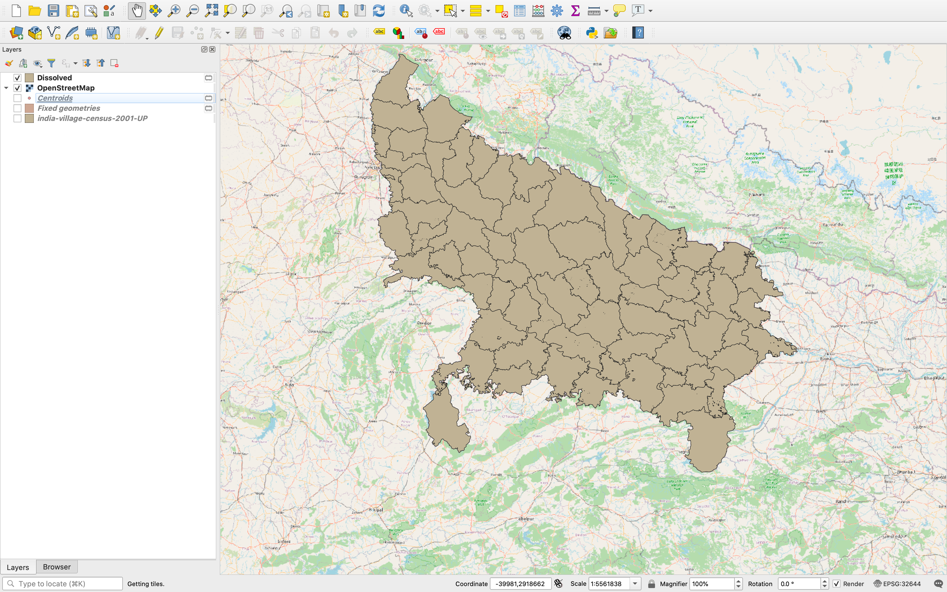947x592 pixels.
Task: Switch to the Browser tab
Action: [57, 567]
